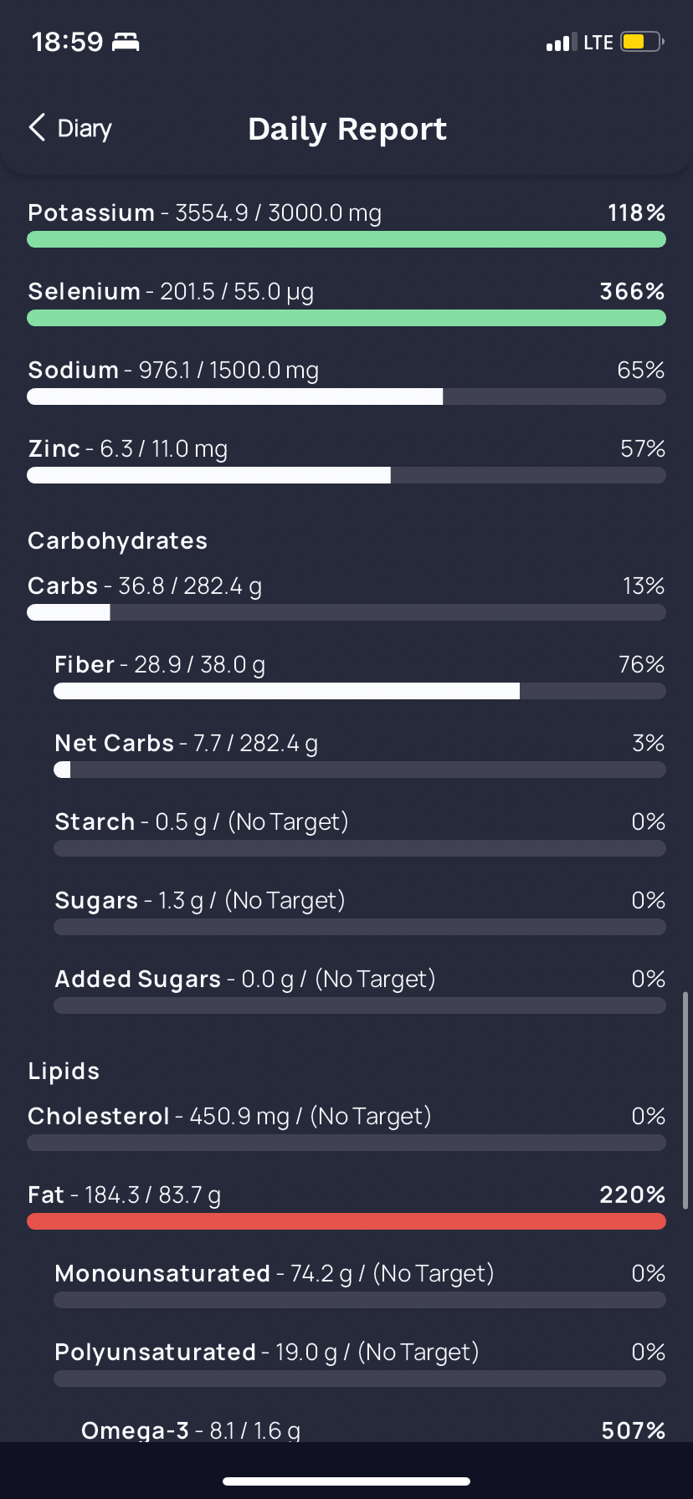This screenshot has height=1499, width=693.
Task: Open Monounsaturated fat details
Action: click(x=360, y=1285)
